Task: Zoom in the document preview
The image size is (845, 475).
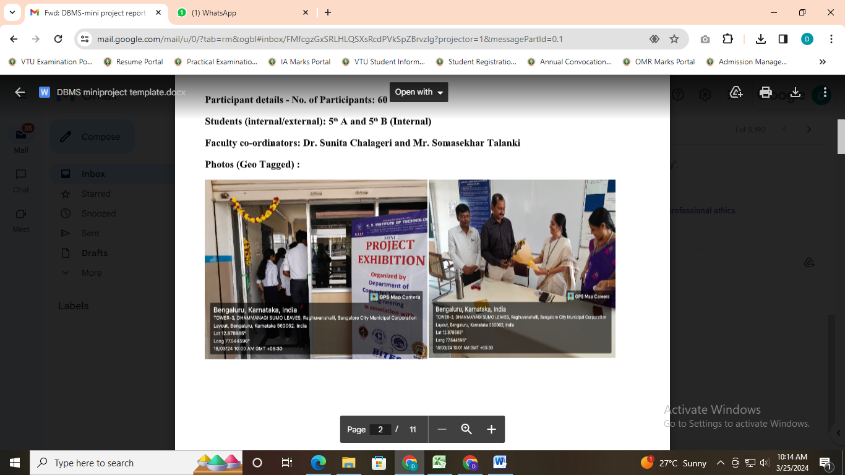Action: (x=491, y=429)
